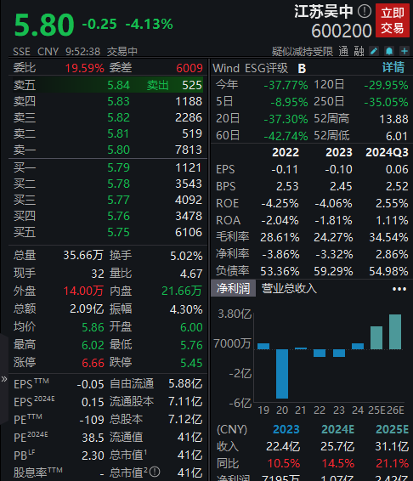Click the 负债率 2023 value 59.29%
This screenshot has height=481, width=413.
333,271
